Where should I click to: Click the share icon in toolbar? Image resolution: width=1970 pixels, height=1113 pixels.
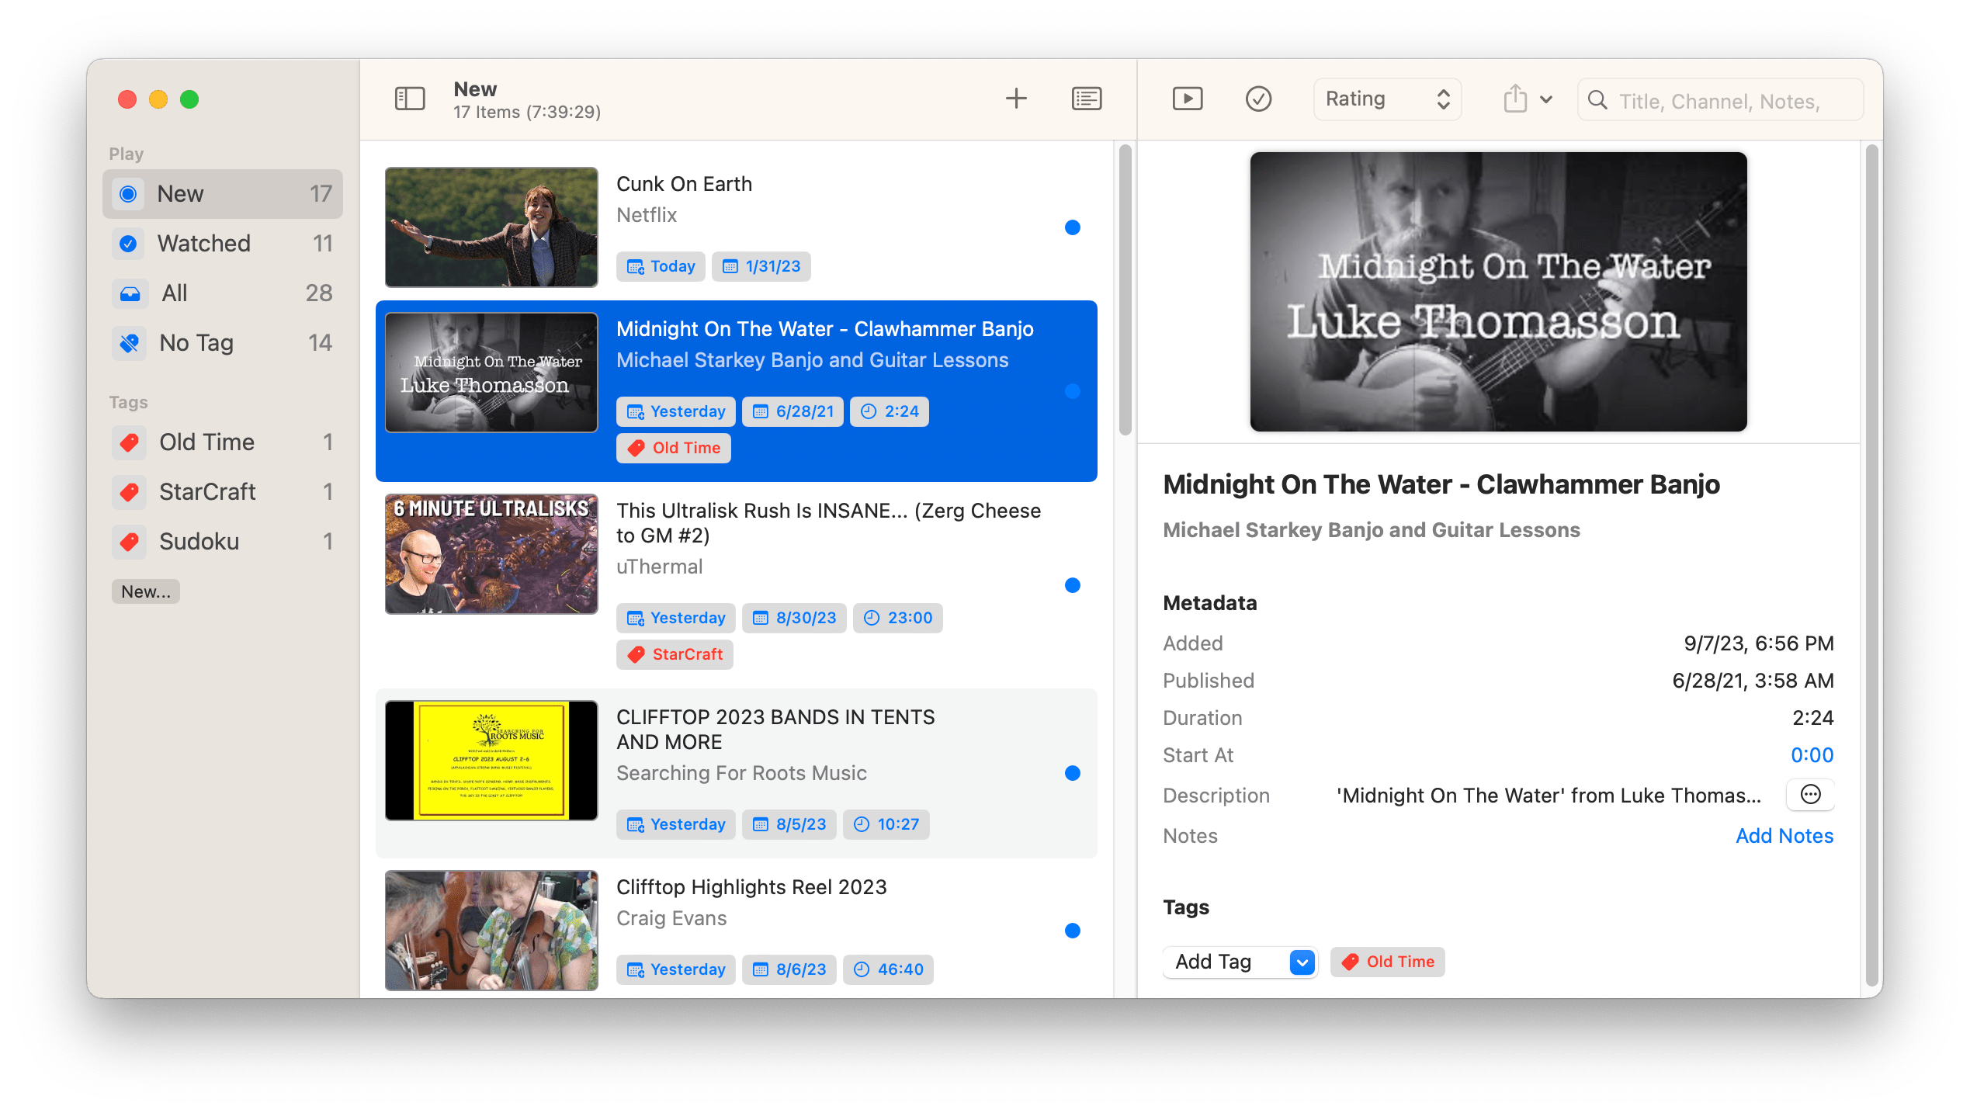coord(1514,99)
